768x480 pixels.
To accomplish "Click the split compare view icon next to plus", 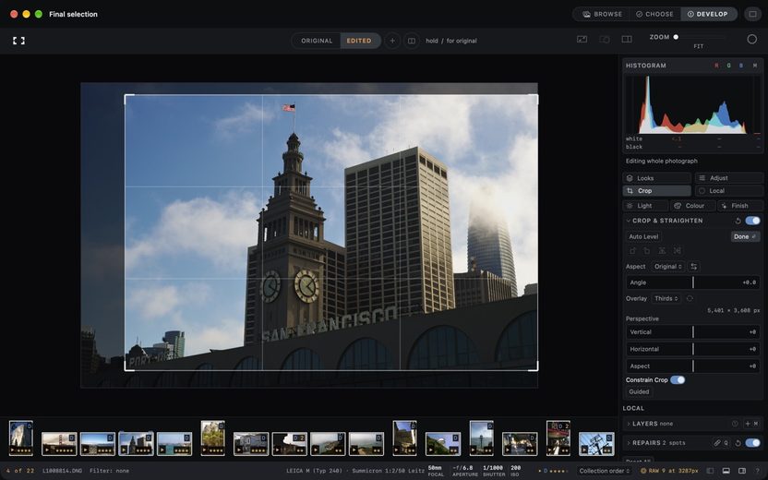I will (x=412, y=41).
